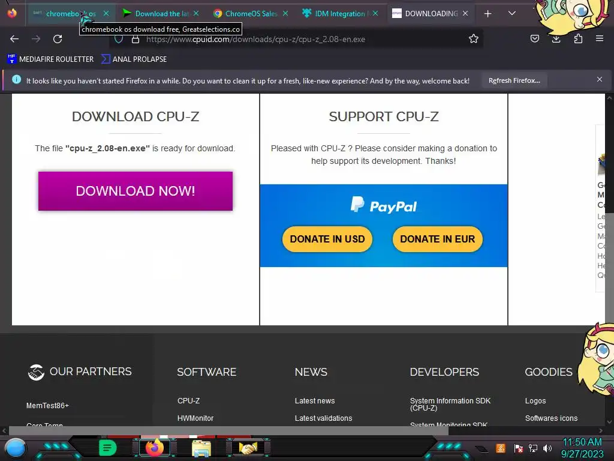Open the Firefox hamburger application menu
614x461 pixels.
(600, 38)
